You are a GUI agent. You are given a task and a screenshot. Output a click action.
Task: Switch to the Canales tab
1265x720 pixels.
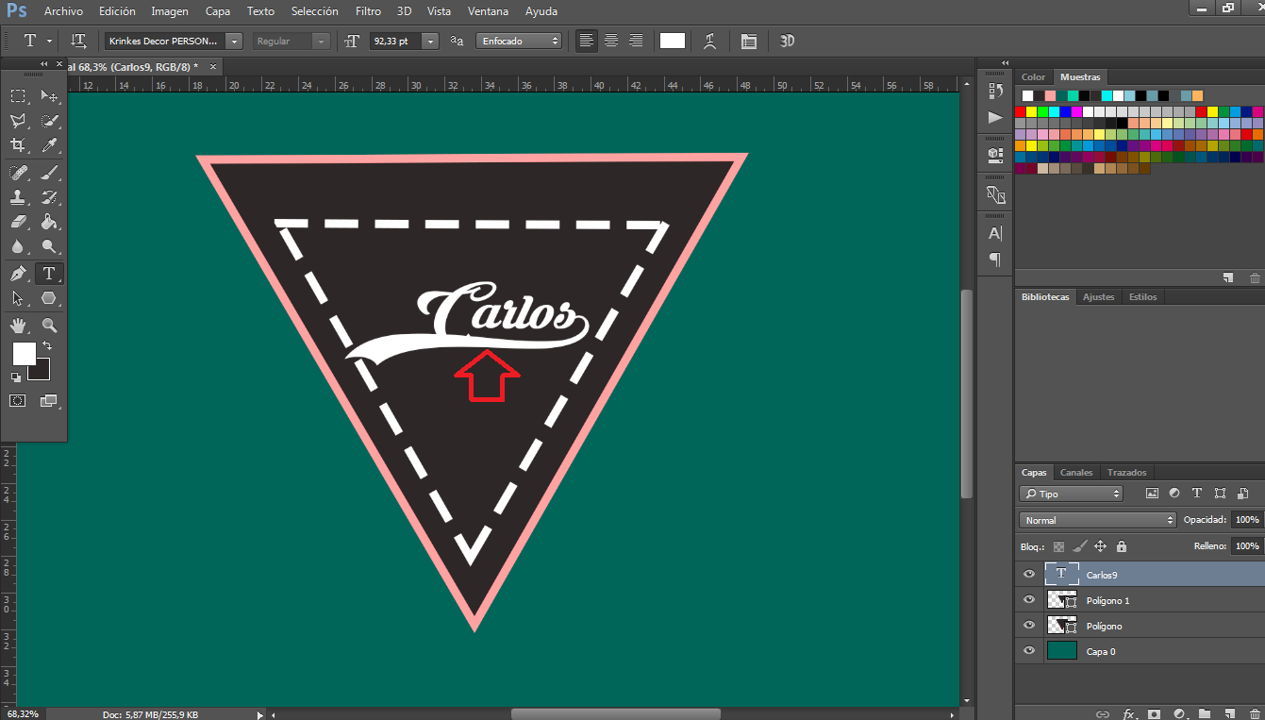(1076, 472)
